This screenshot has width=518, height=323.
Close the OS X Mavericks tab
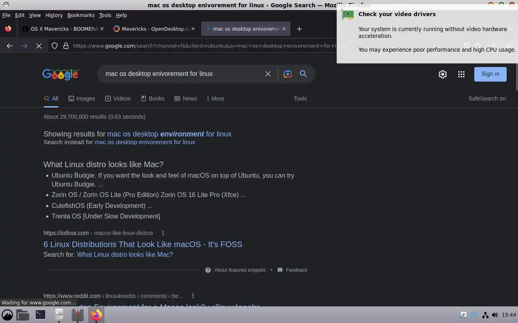[x=102, y=29]
